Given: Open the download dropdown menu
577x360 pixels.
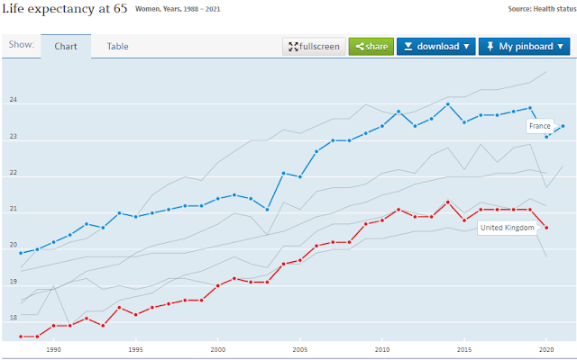Looking at the screenshot, I should (436, 47).
